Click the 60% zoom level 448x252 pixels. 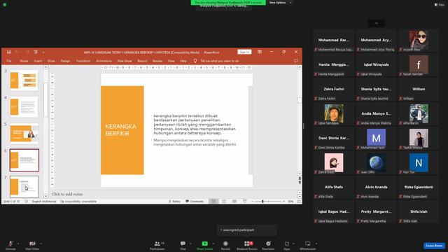(290, 202)
